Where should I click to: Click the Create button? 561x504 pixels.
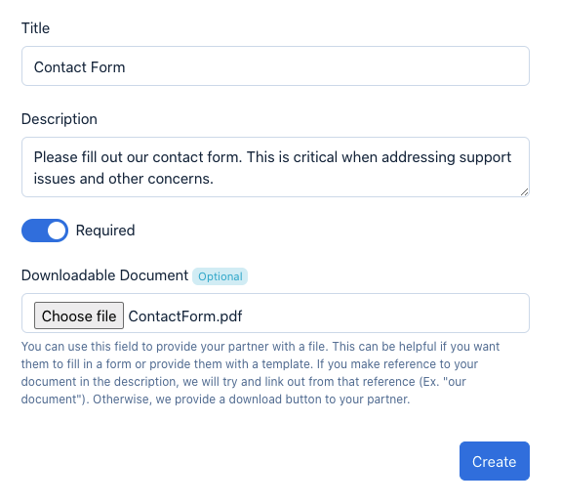click(x=494, y=461)
